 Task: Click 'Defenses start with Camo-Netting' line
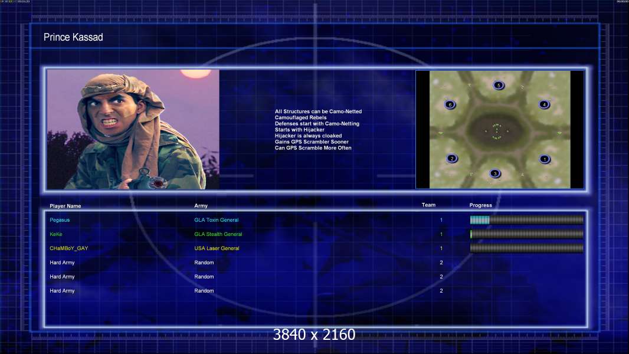[x=317, y=123]
